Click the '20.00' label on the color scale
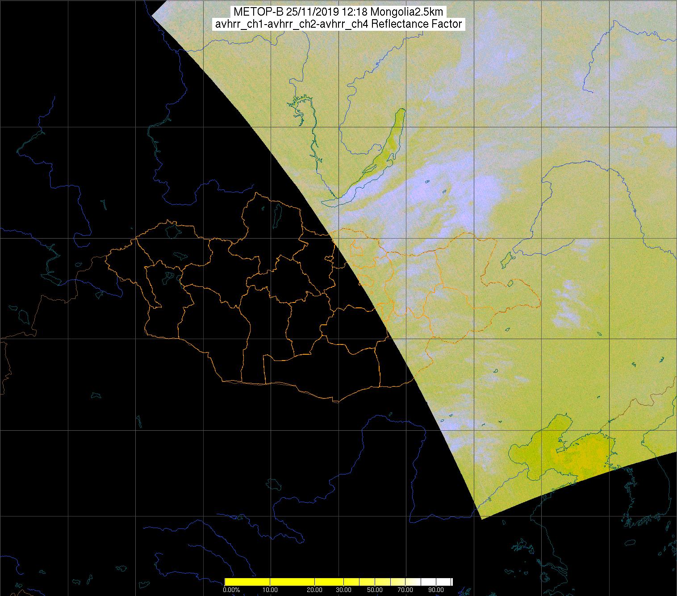Viewport: 677px width, 596px height. point(314,590)
